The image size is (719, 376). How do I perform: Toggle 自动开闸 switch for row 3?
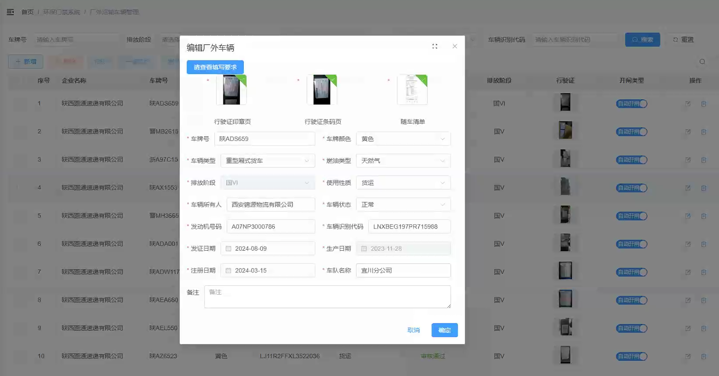pyautogui.click(x=632, y=160)
